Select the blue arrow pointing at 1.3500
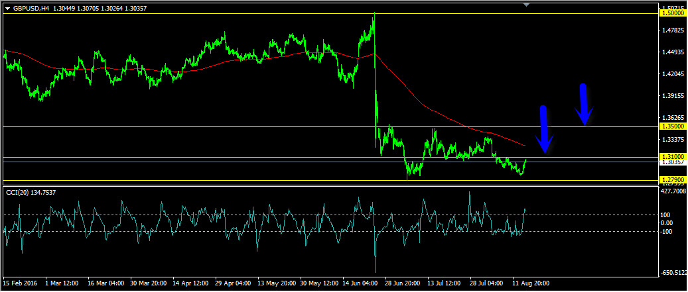Viewport: 688px width, 292px height. [584, 104]
